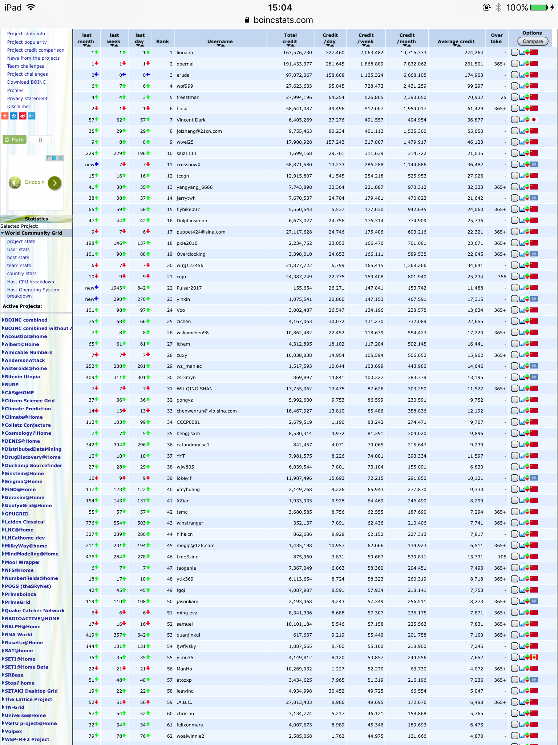Tick the compare checkbox for jasonliam
This screenshot has height=745, width=558.
[x=514, y=601]
